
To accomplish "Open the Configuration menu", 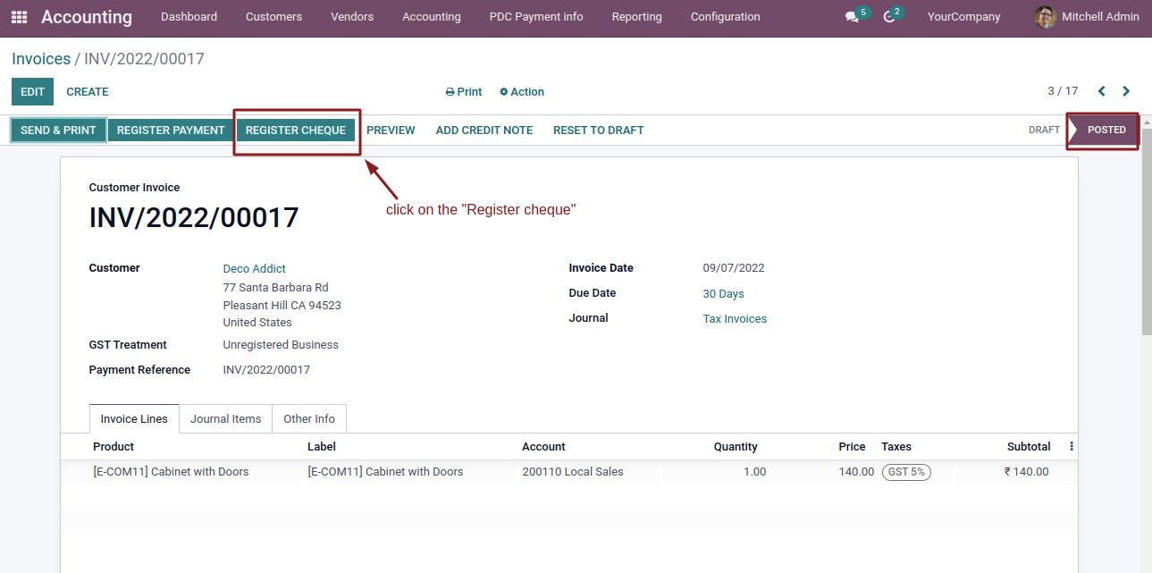I will tap(726, 17).
